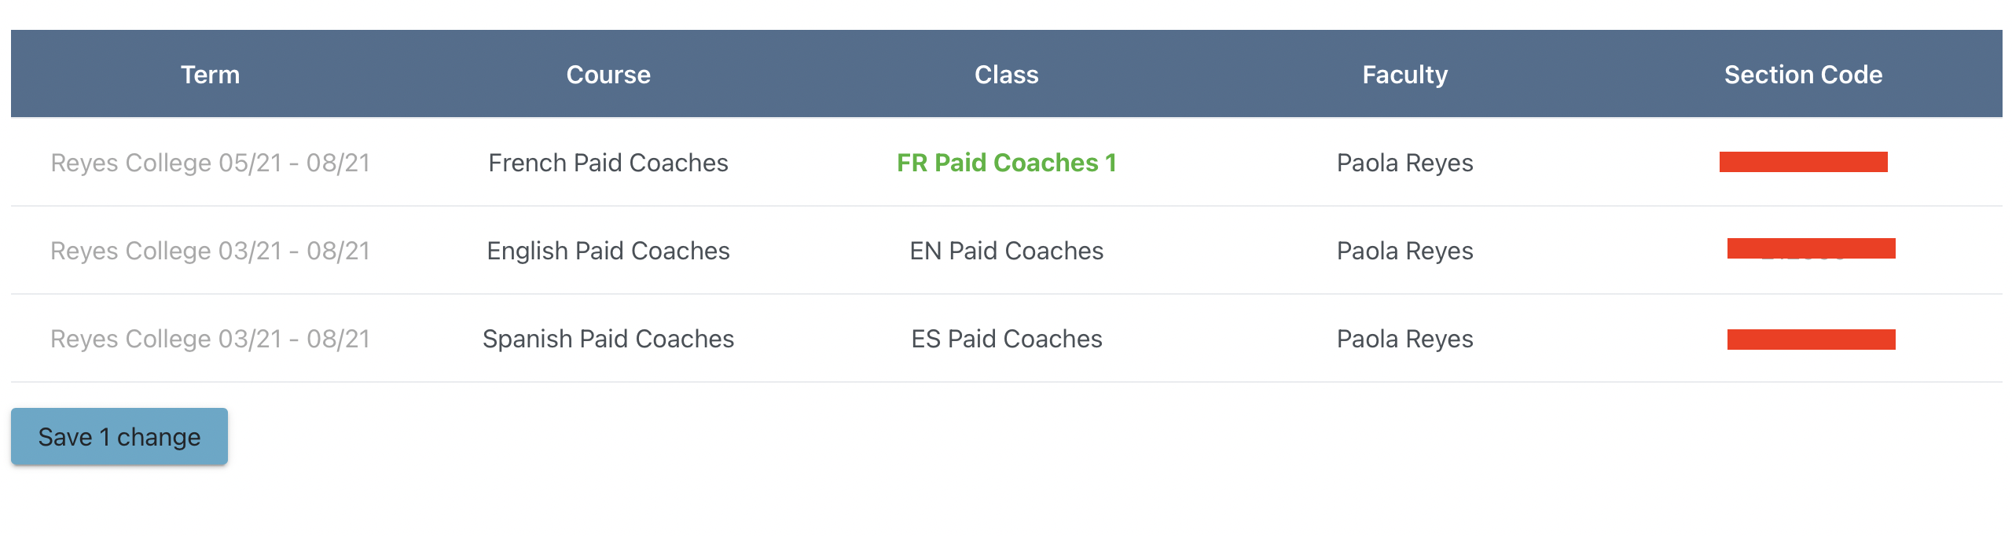Select the French Paid Coaches course cell
Viewport: 2012px width, 536px height.
point(608,163)
